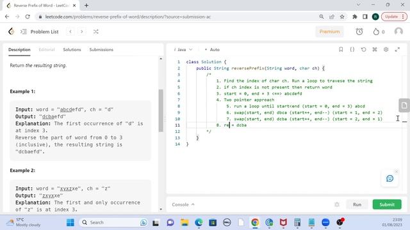Click 'Two pointer approach' comment line

point(245,100)
